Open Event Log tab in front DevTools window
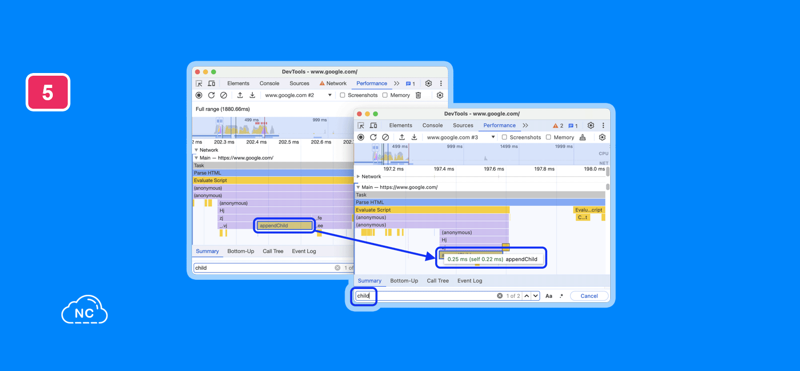This screenshot has height=371, width=800. click(470, 281)
